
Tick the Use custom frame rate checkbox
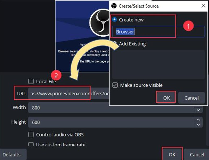coord(31,144)
